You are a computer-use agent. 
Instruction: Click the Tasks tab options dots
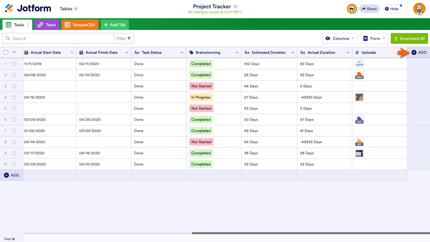28,25
